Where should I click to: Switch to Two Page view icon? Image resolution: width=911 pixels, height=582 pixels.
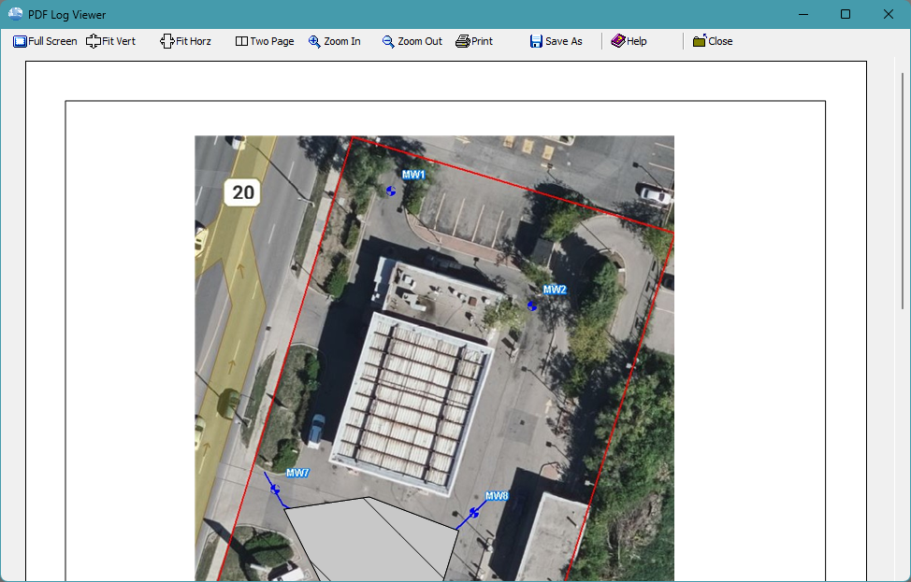pos(241,41)
